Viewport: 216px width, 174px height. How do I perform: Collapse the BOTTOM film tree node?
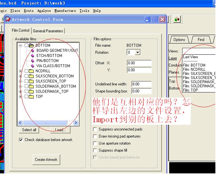pos(21,45)
